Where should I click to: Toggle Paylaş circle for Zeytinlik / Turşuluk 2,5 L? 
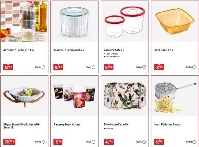coord(94,67)
